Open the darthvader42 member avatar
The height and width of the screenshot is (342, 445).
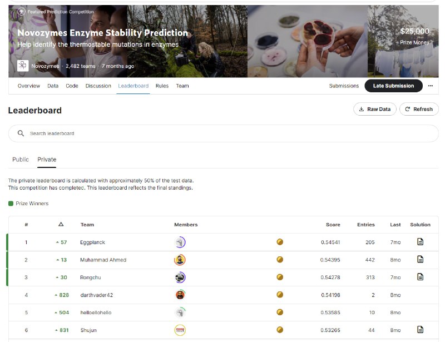(180, 295)
